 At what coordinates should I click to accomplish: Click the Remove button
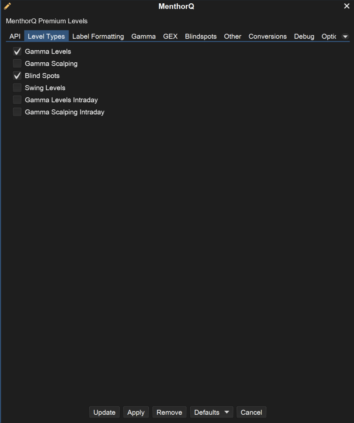(x=169, y=412)
